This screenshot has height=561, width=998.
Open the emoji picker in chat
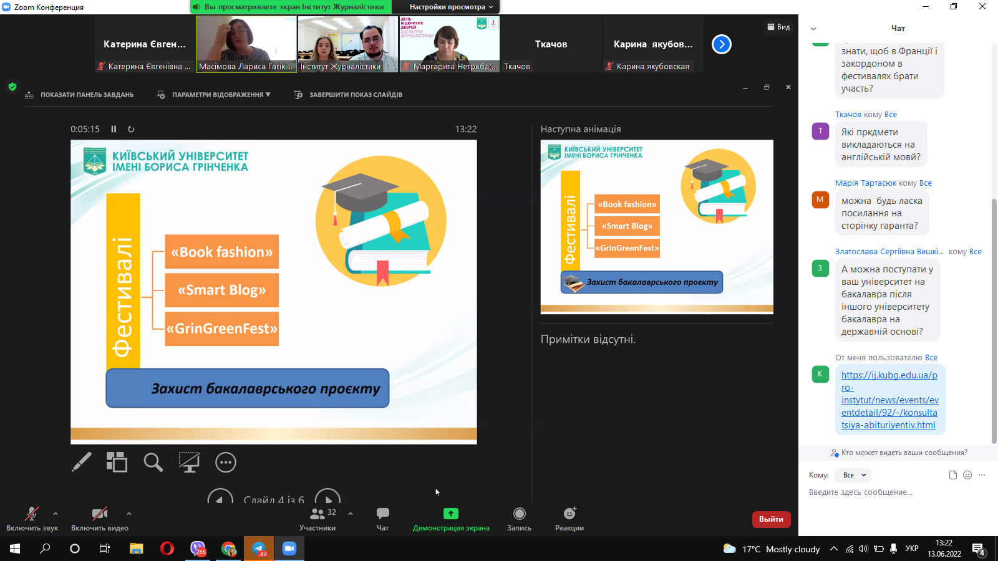tap(967, 475)
